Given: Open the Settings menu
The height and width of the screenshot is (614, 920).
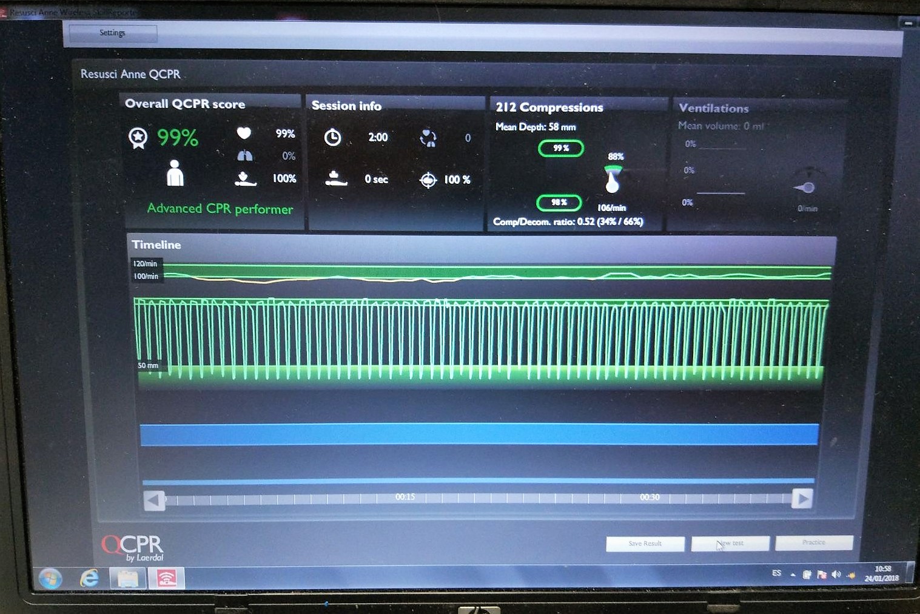Looking at the screenshot, I should [x=113, y=33].
